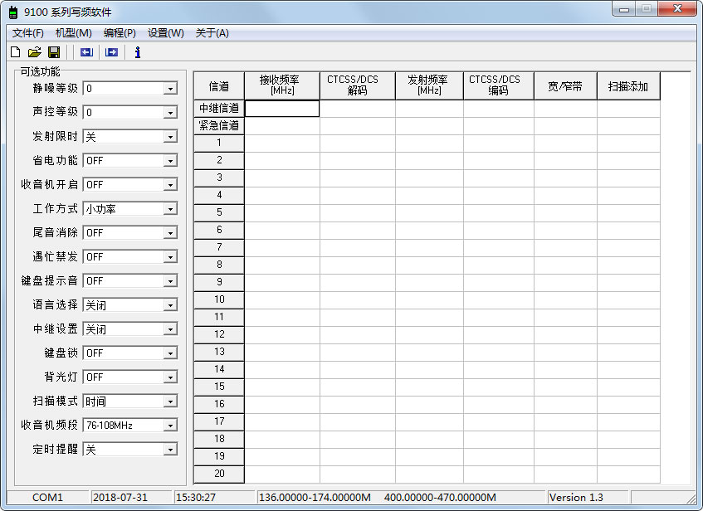The height and width of the screenshot is (511, 703).
Task: Minimize the 9100 系列写频软件 window
Action: point(623,9)
